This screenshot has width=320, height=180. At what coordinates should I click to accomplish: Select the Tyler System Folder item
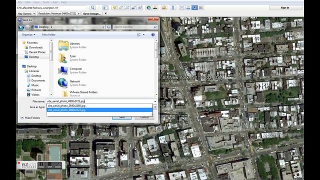[72, 58]
